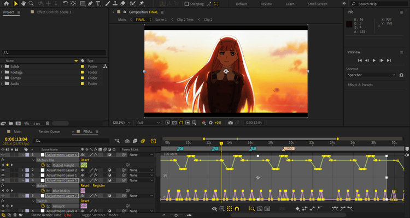Open the Render Queue tab
This screenshot has width=410, height=218.
click(48, 131)
